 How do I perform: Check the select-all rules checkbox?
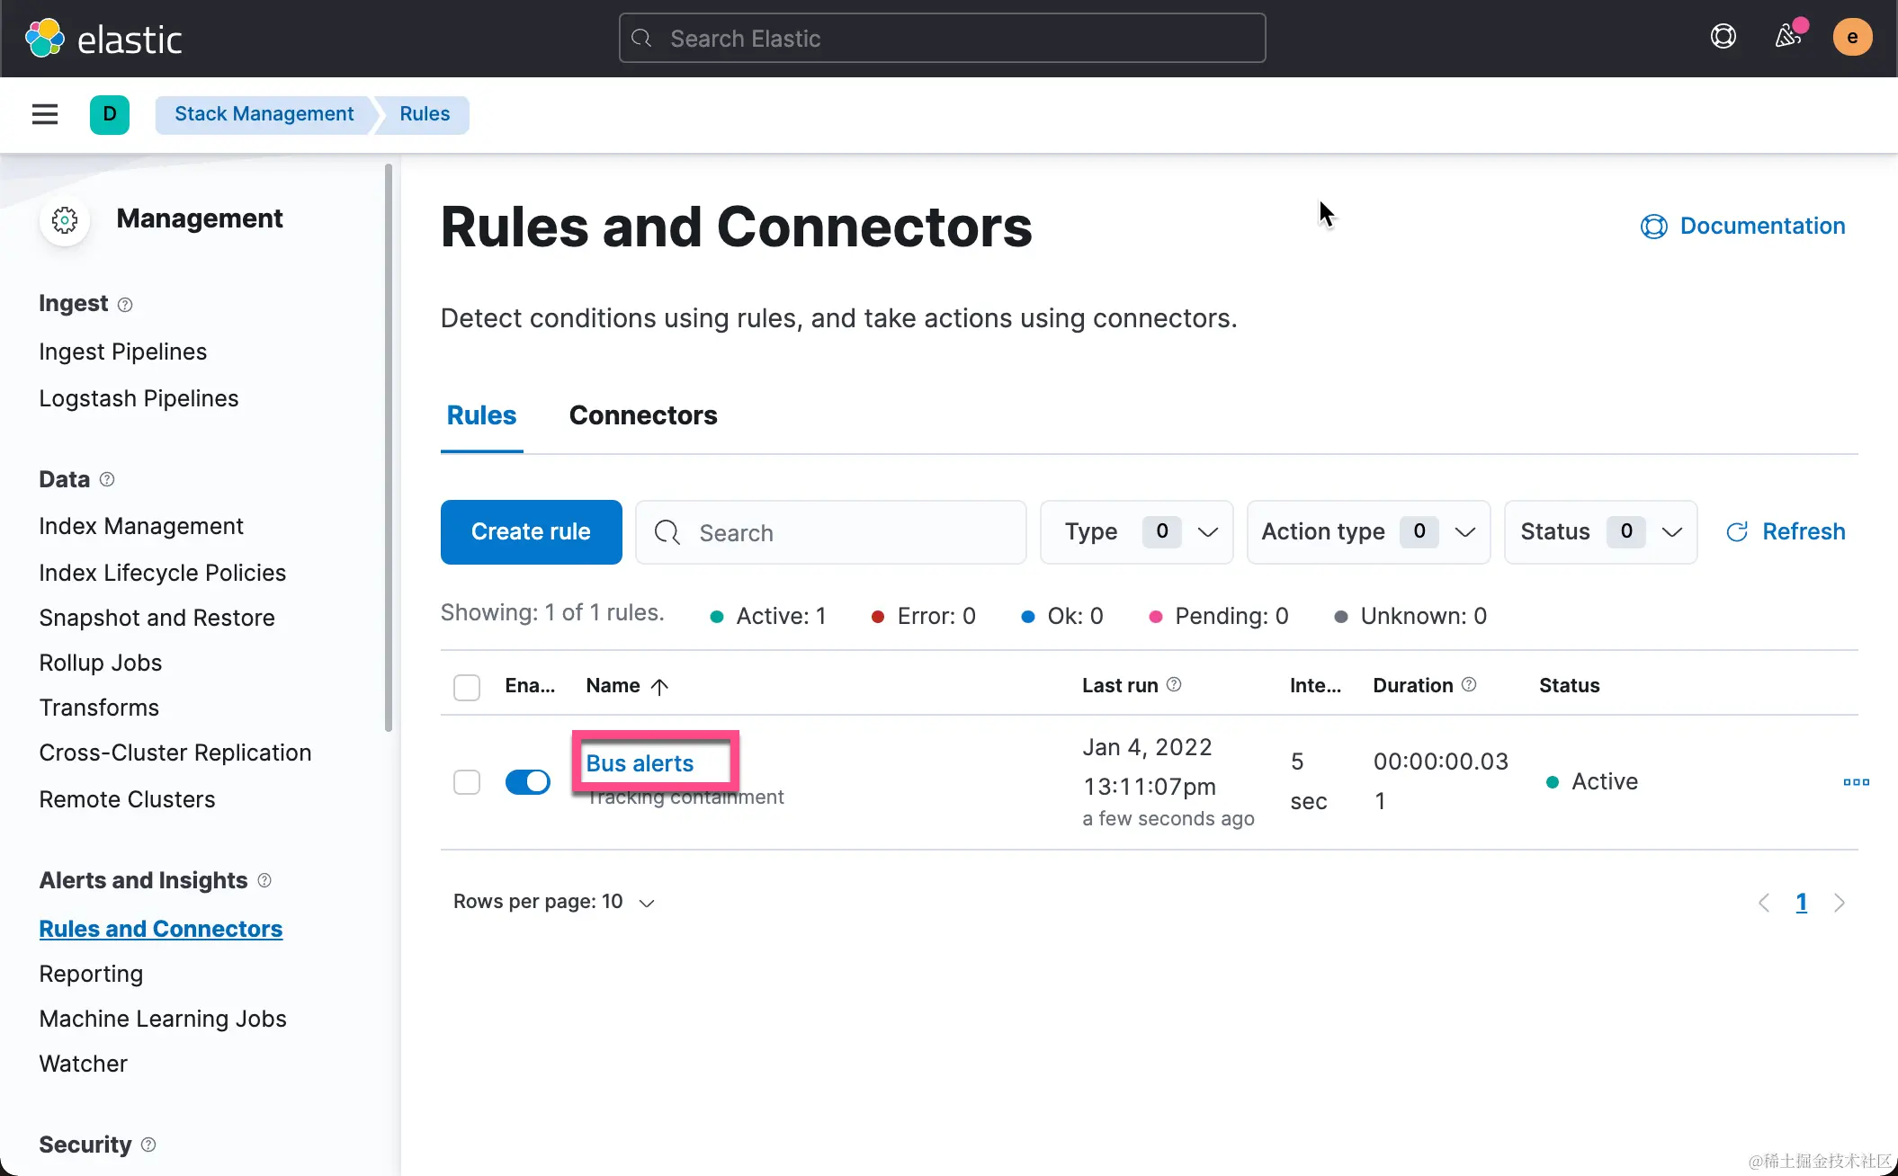467,687
